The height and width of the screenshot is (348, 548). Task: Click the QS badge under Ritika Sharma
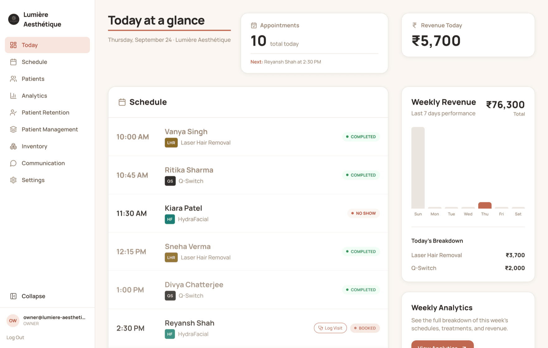(170, 181)
